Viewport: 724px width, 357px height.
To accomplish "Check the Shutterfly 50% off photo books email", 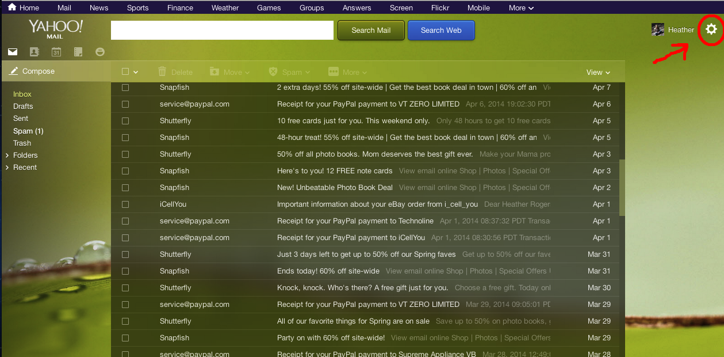I will [125, 154].
